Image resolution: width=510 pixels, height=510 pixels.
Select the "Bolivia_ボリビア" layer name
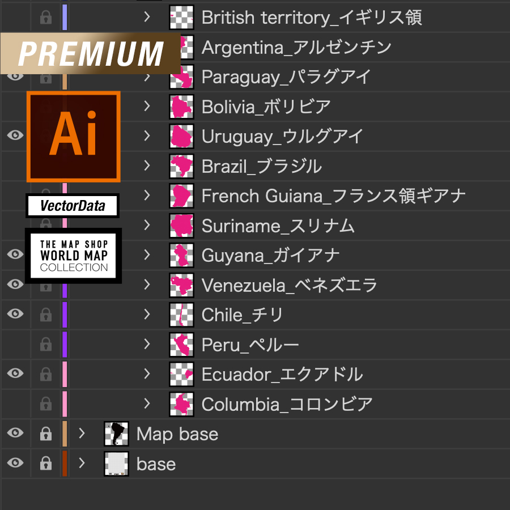(x=266, y=107)
